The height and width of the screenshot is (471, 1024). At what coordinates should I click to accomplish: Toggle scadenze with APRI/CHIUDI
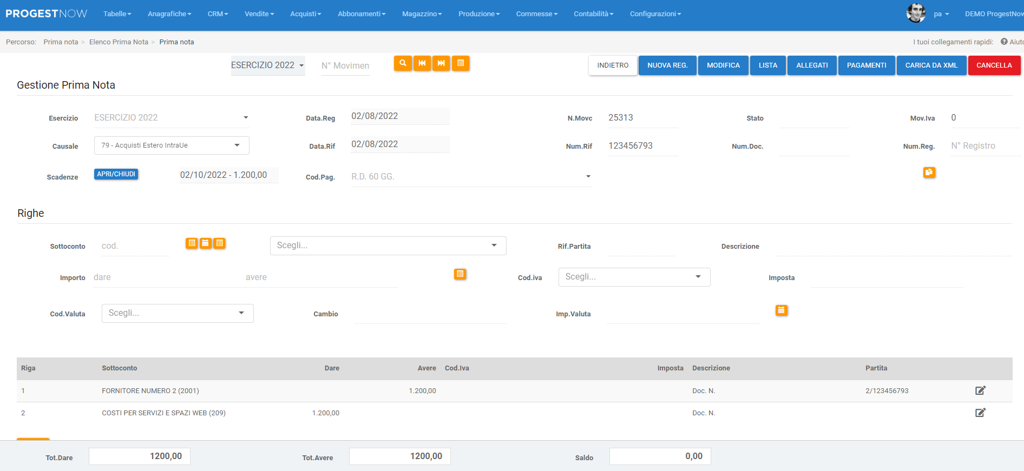pos(116,174)
